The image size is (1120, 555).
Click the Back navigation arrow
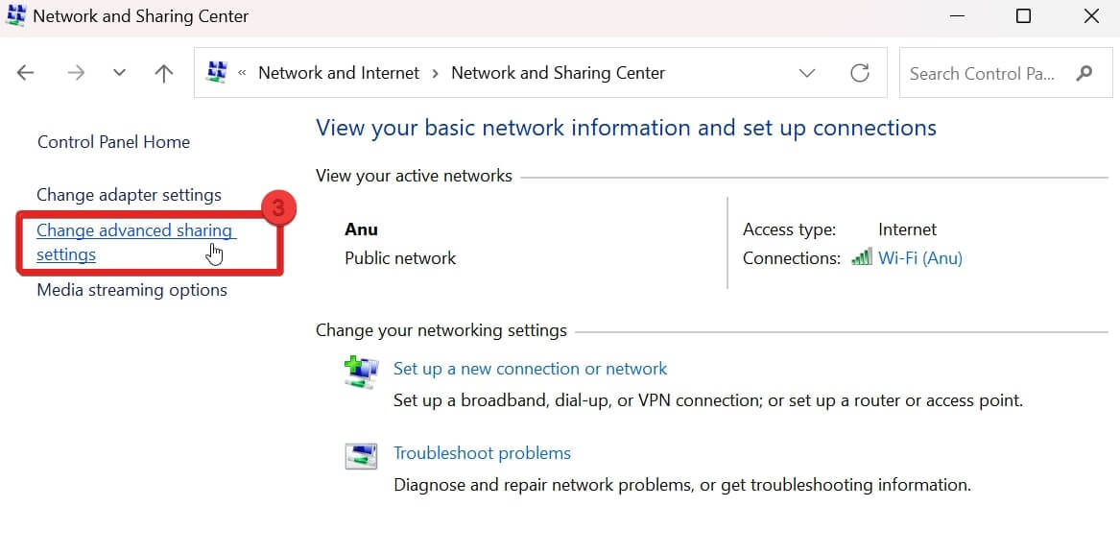[x=26, y=73]
